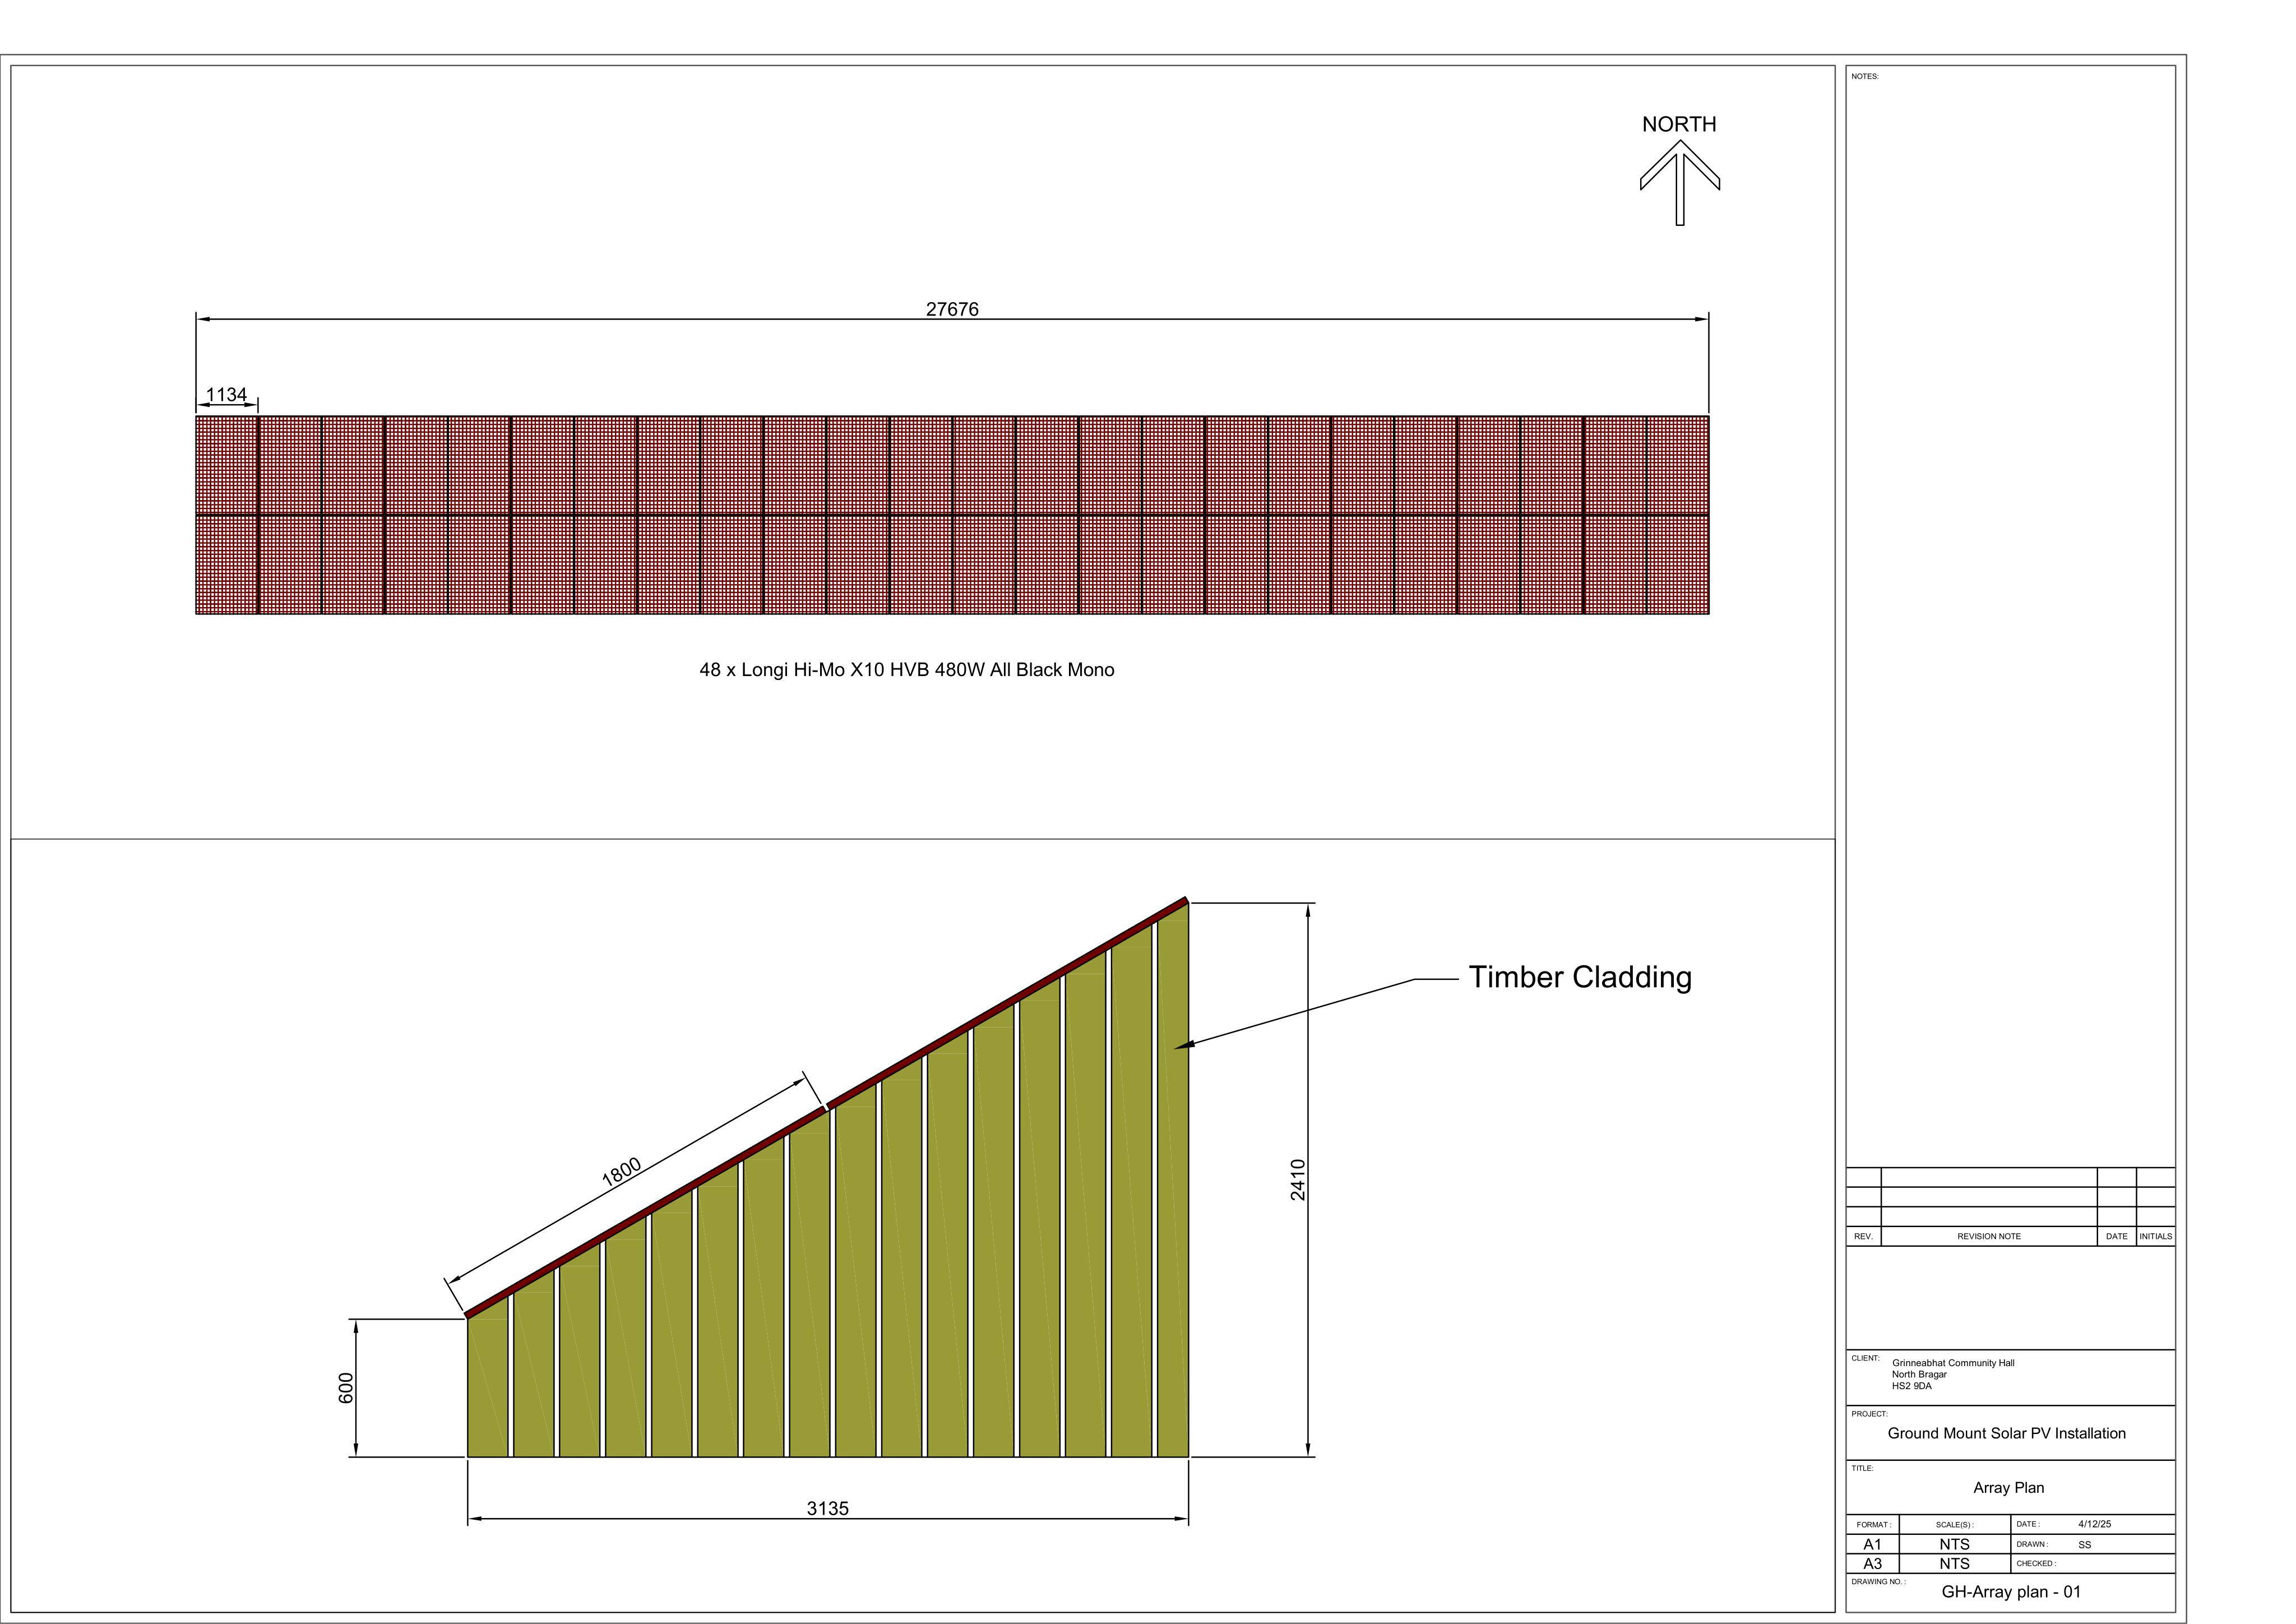
Task: Select the 1134 panel width dimension
Action: point(227,394)
